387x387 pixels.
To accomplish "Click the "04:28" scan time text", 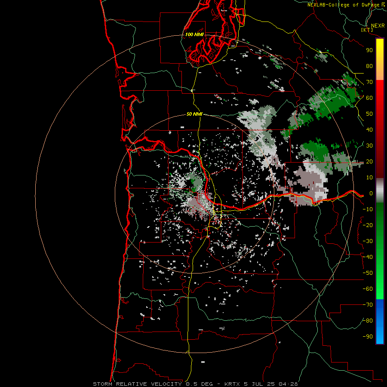I will tap(288, 384).
